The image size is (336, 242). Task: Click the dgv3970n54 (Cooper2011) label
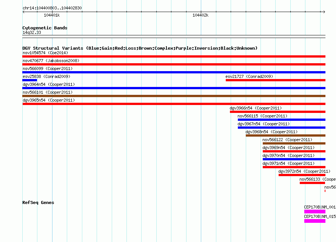tap(288, 155)
